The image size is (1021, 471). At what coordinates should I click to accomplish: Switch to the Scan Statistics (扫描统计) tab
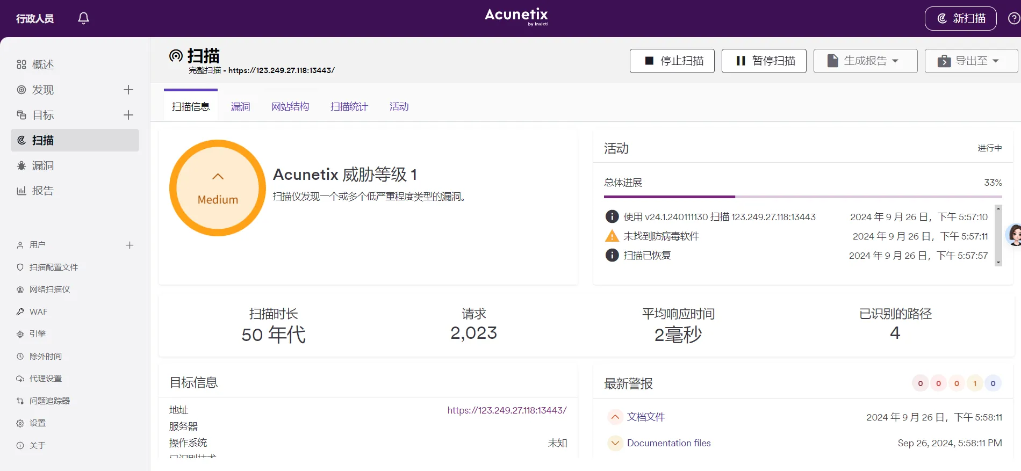349,106
